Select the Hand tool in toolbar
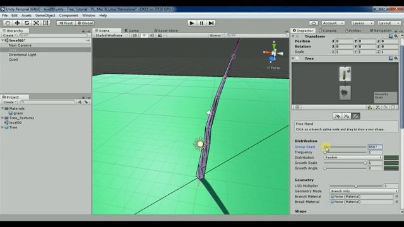Image resolution: width=404 pixels, height=227 pixels. tap(8, 23)
